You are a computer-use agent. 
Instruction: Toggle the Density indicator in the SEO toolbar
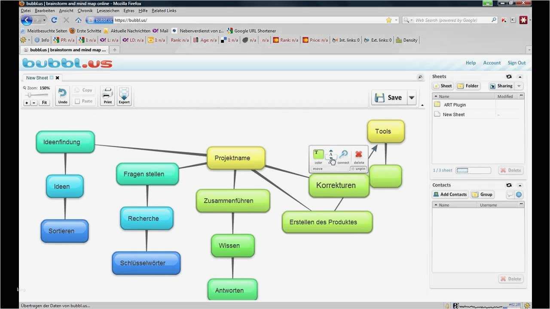[x=406, y=40]
